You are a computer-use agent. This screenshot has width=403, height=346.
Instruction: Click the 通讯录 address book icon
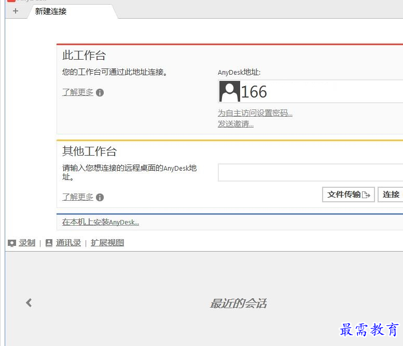tap(49, 243)
